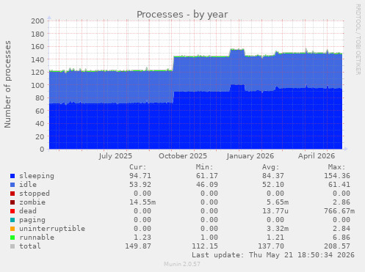Click uninterruptible maximum value 2.84

click(x=341, y=229)
